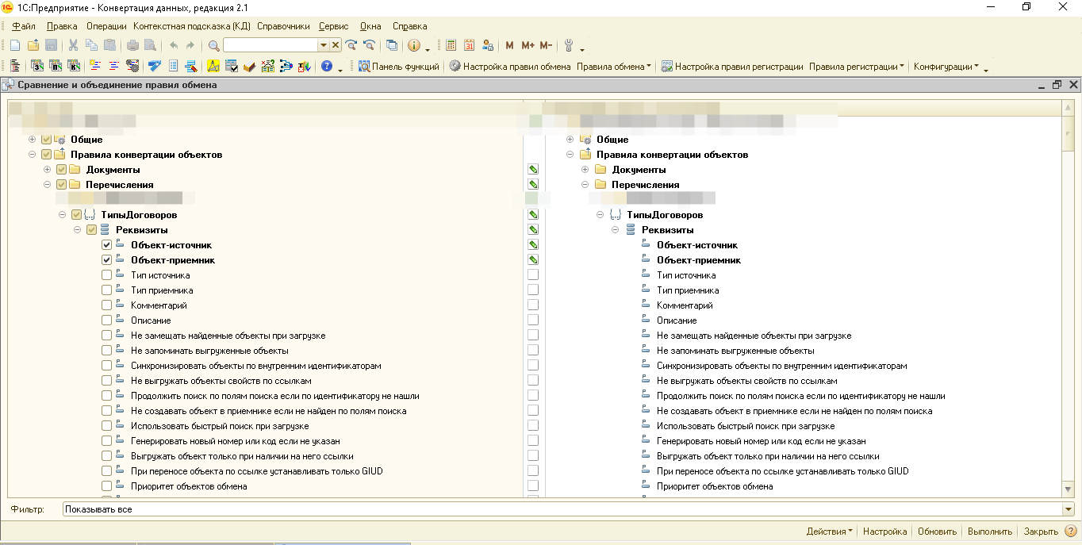Open the Справочники menu
Screen dimensions: 1082x545
click(x=283, y=26)
